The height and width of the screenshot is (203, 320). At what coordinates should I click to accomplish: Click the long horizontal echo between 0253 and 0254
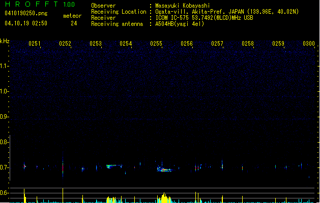(114, 166)
